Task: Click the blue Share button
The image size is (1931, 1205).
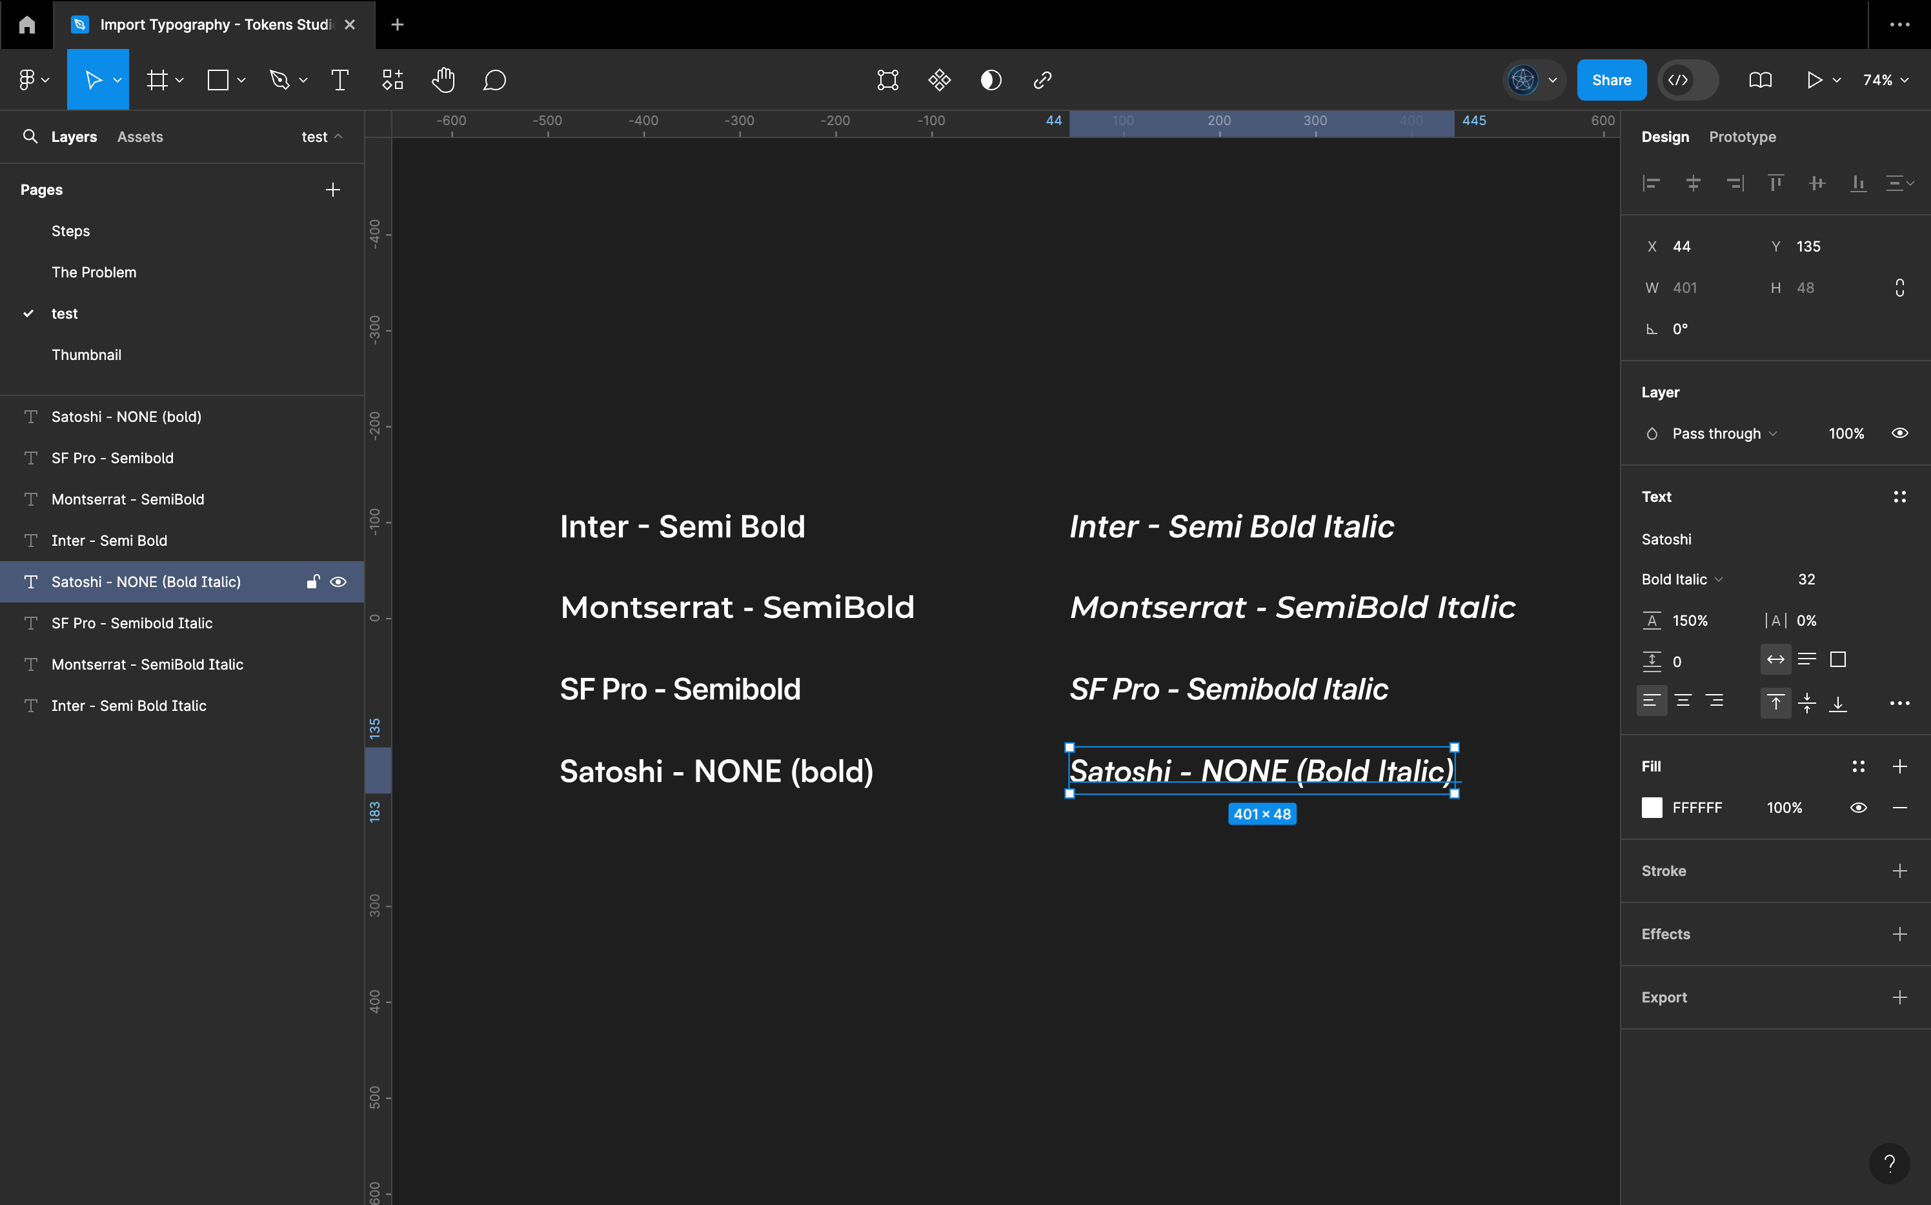Action: 1612,80
